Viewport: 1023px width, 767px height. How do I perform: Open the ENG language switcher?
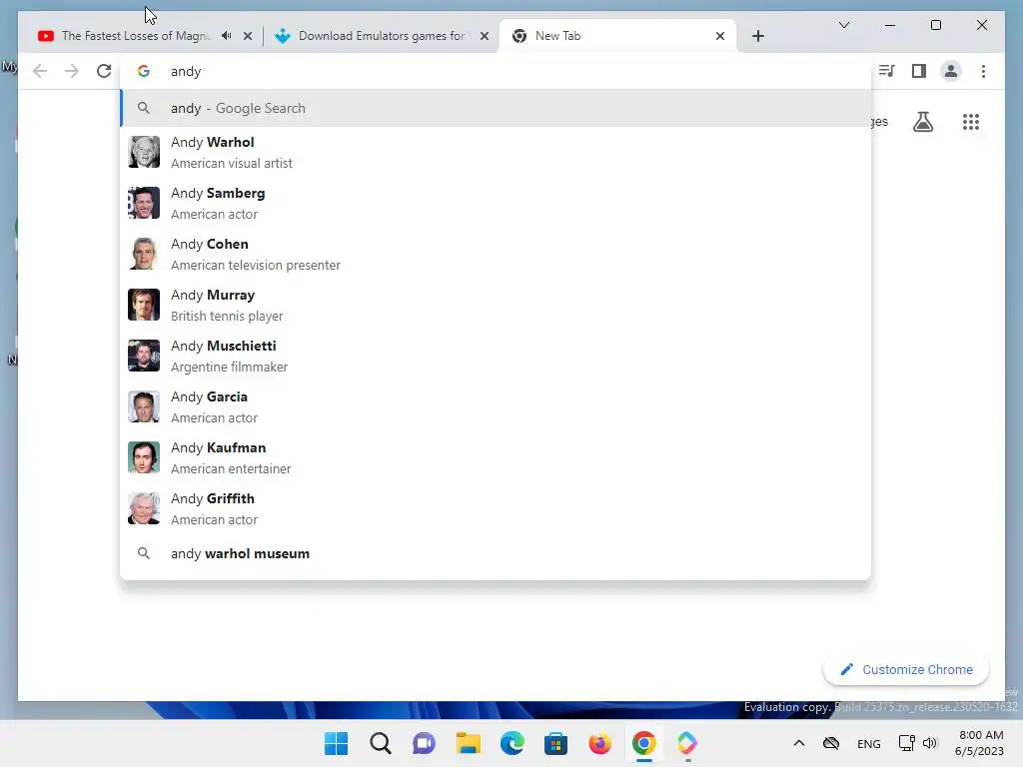(868, 743)
